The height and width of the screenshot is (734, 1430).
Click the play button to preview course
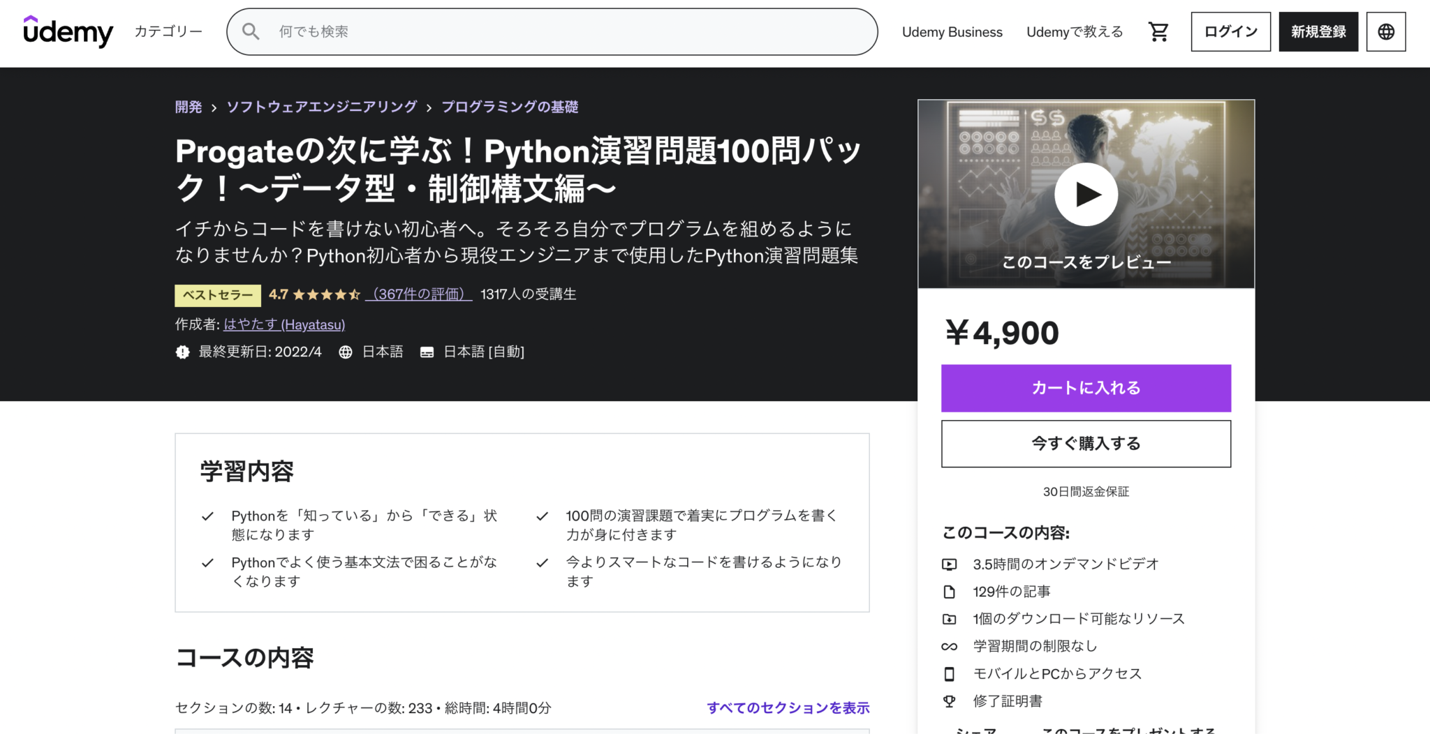(1086, 195)
